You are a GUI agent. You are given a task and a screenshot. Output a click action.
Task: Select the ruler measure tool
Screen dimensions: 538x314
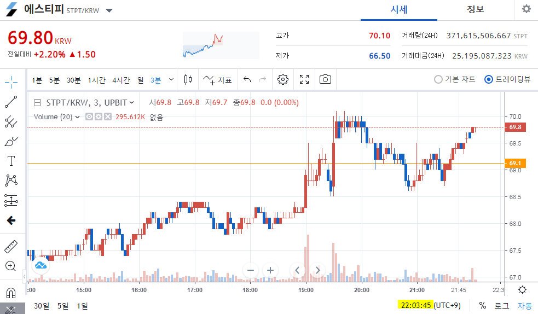click(x=11, y=247)
